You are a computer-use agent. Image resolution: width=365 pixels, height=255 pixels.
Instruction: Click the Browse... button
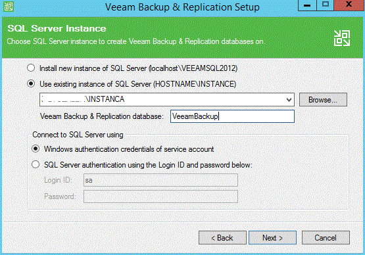(x=323, y=100)
